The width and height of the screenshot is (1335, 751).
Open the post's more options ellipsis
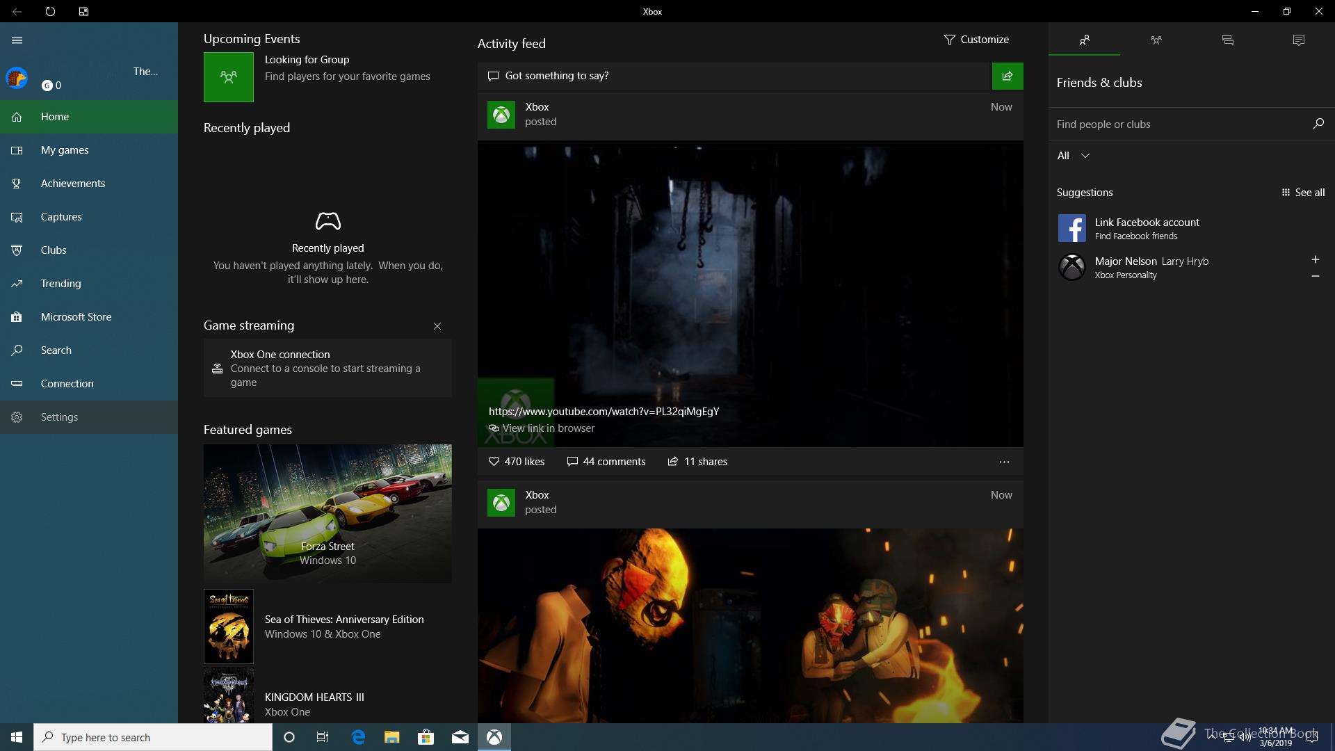point(1004,462)
